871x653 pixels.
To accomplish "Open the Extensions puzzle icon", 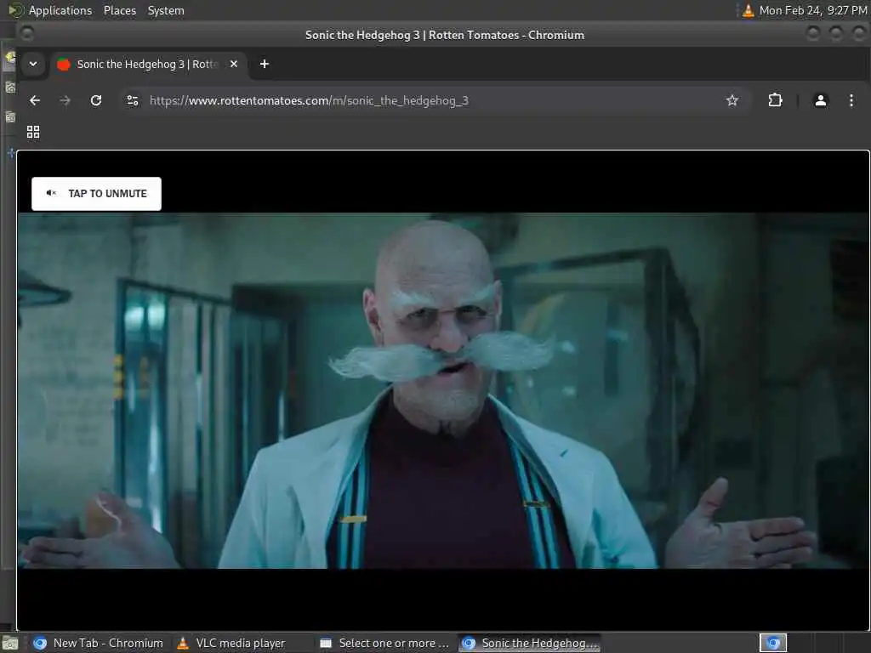I will pyautogui.click(x=775, y=100).
